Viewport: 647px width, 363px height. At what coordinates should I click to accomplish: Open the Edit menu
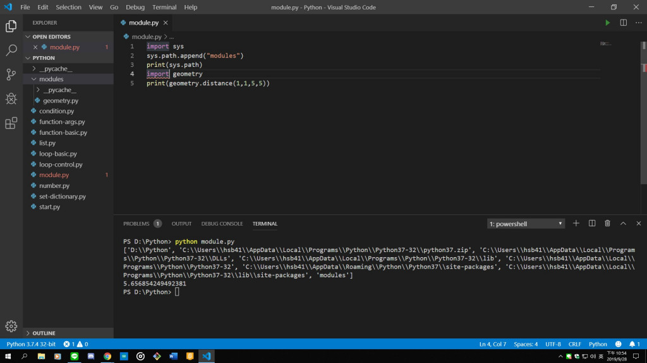pyautogui.click(x=42, y=7)
